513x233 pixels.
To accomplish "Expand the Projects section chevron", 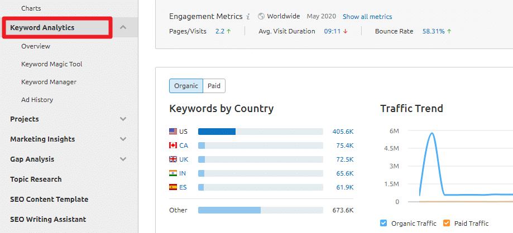I will [123, 119].
